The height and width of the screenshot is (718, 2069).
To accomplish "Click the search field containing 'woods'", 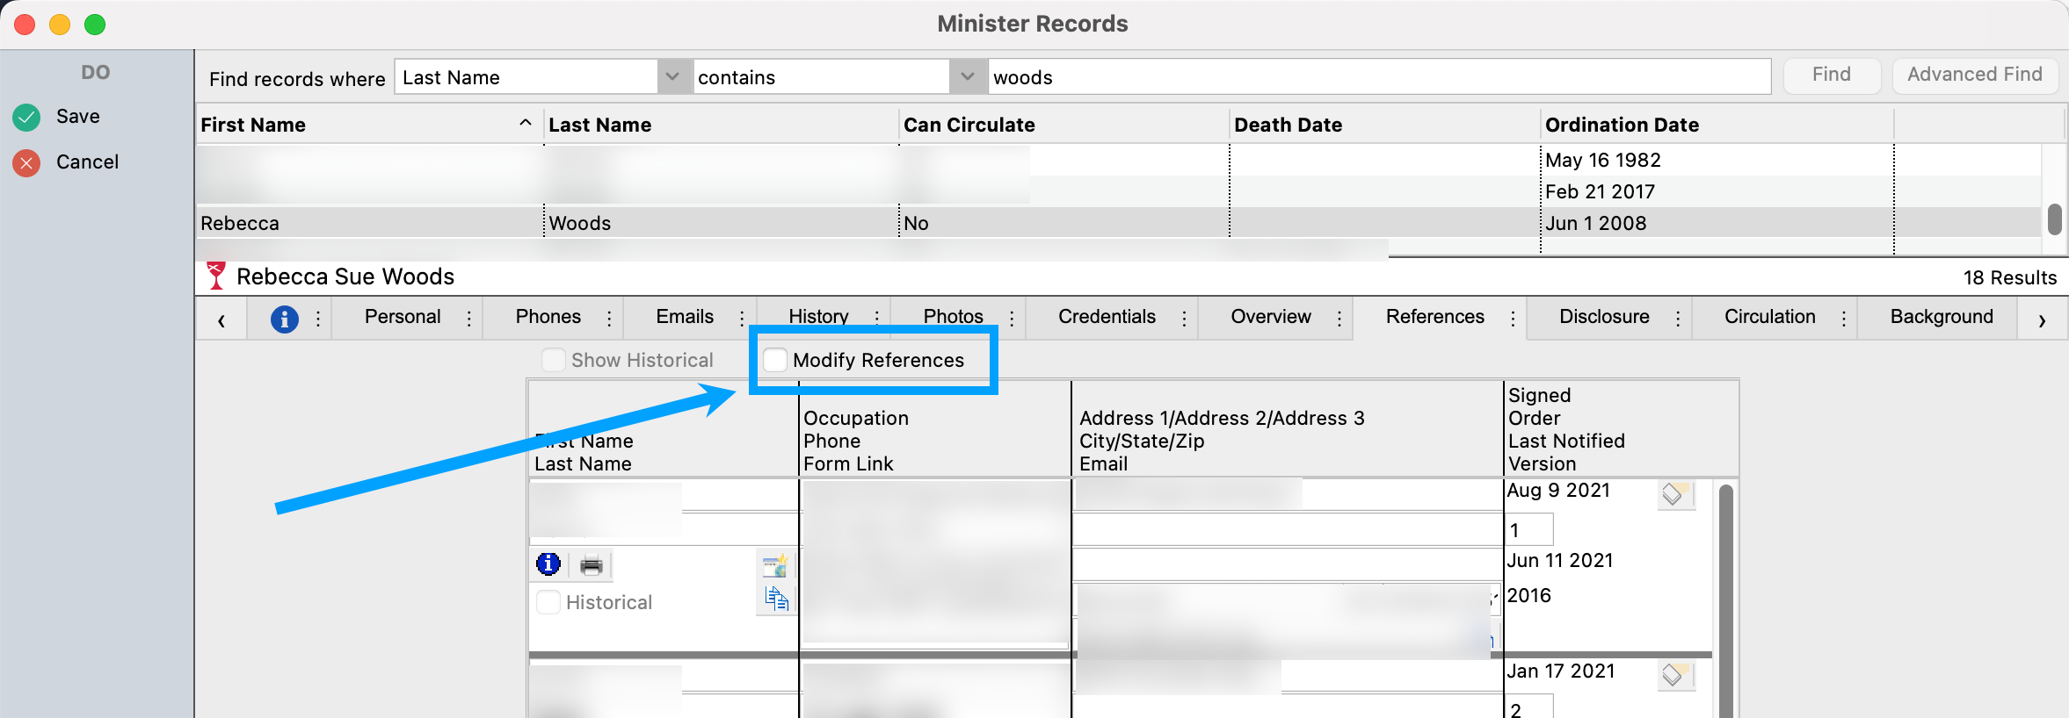I will point(1378,77).
